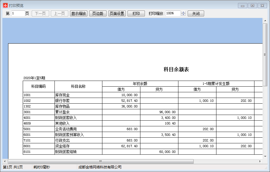Screen dimensions: 270x172
Task: Click the vertical scrollbar up arrow
Action: click(x=265, y=21)
